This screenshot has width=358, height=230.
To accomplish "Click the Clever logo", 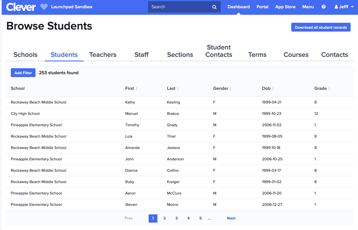I will [21, 7].
